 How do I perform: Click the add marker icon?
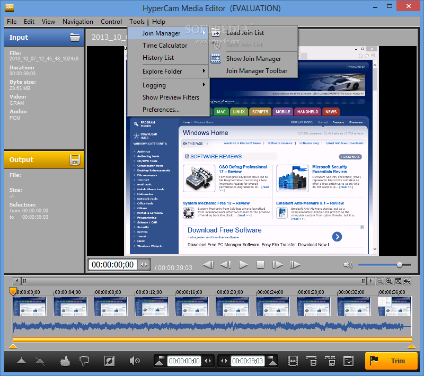(21, 361)
